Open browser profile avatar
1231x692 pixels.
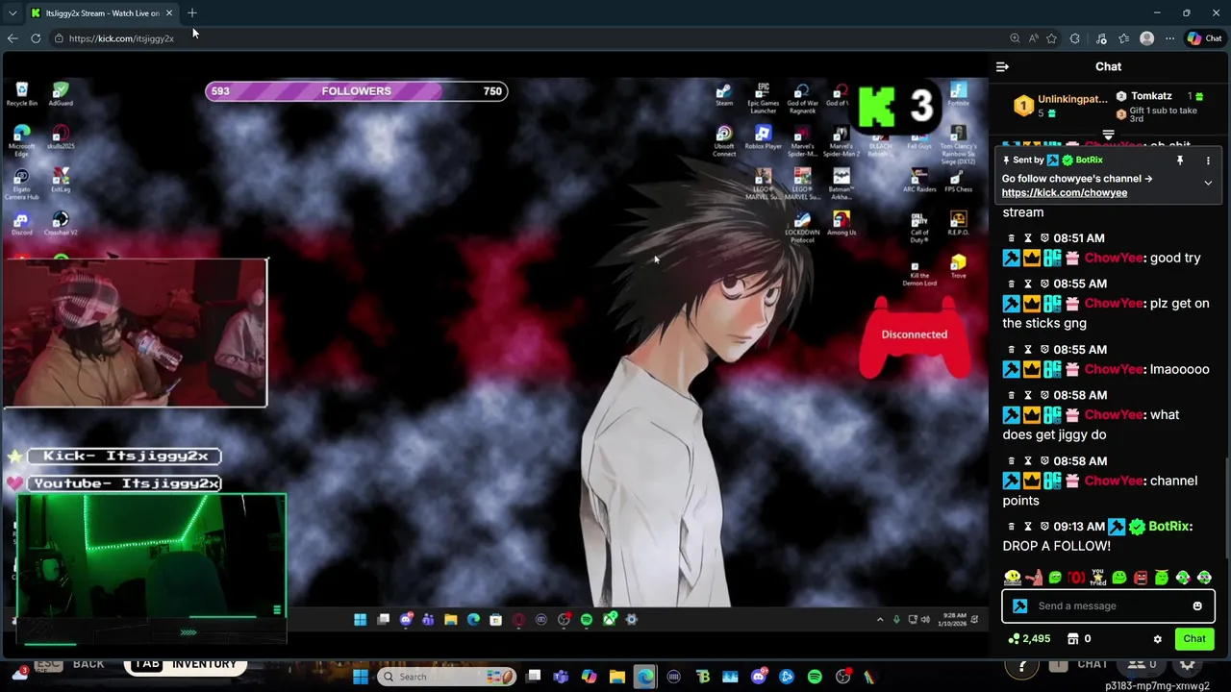click(1146, 38)
